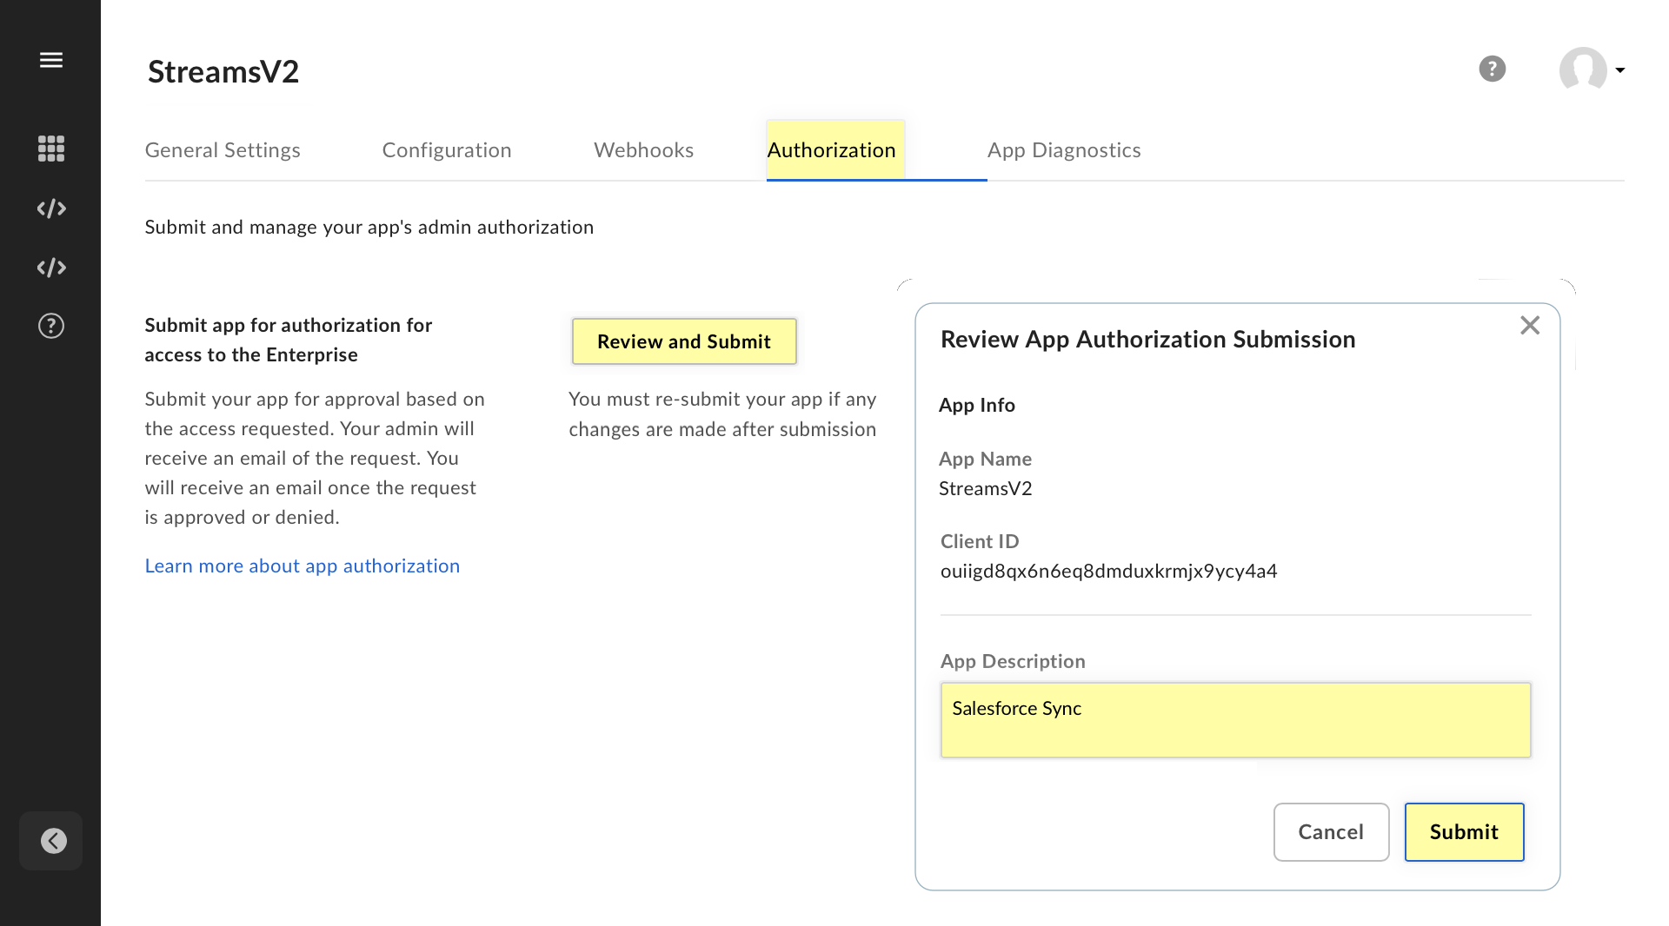Click the Review App Authorization Submission heading
Screen dimensions: 1669x926
[x=1148, y=339]
